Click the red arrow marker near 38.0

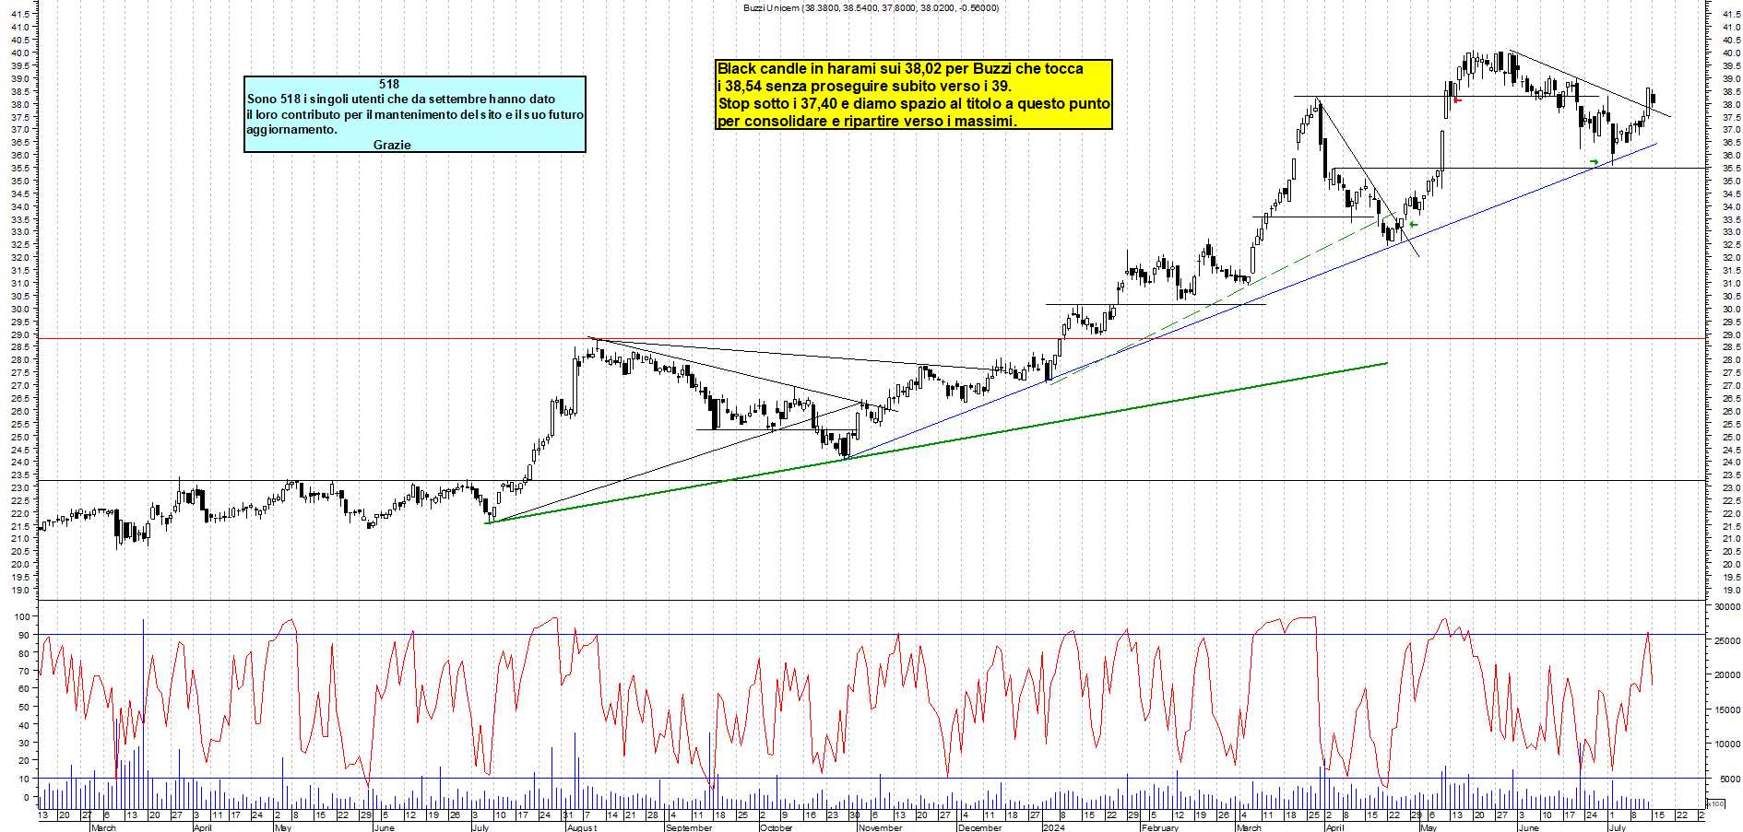1458,100
